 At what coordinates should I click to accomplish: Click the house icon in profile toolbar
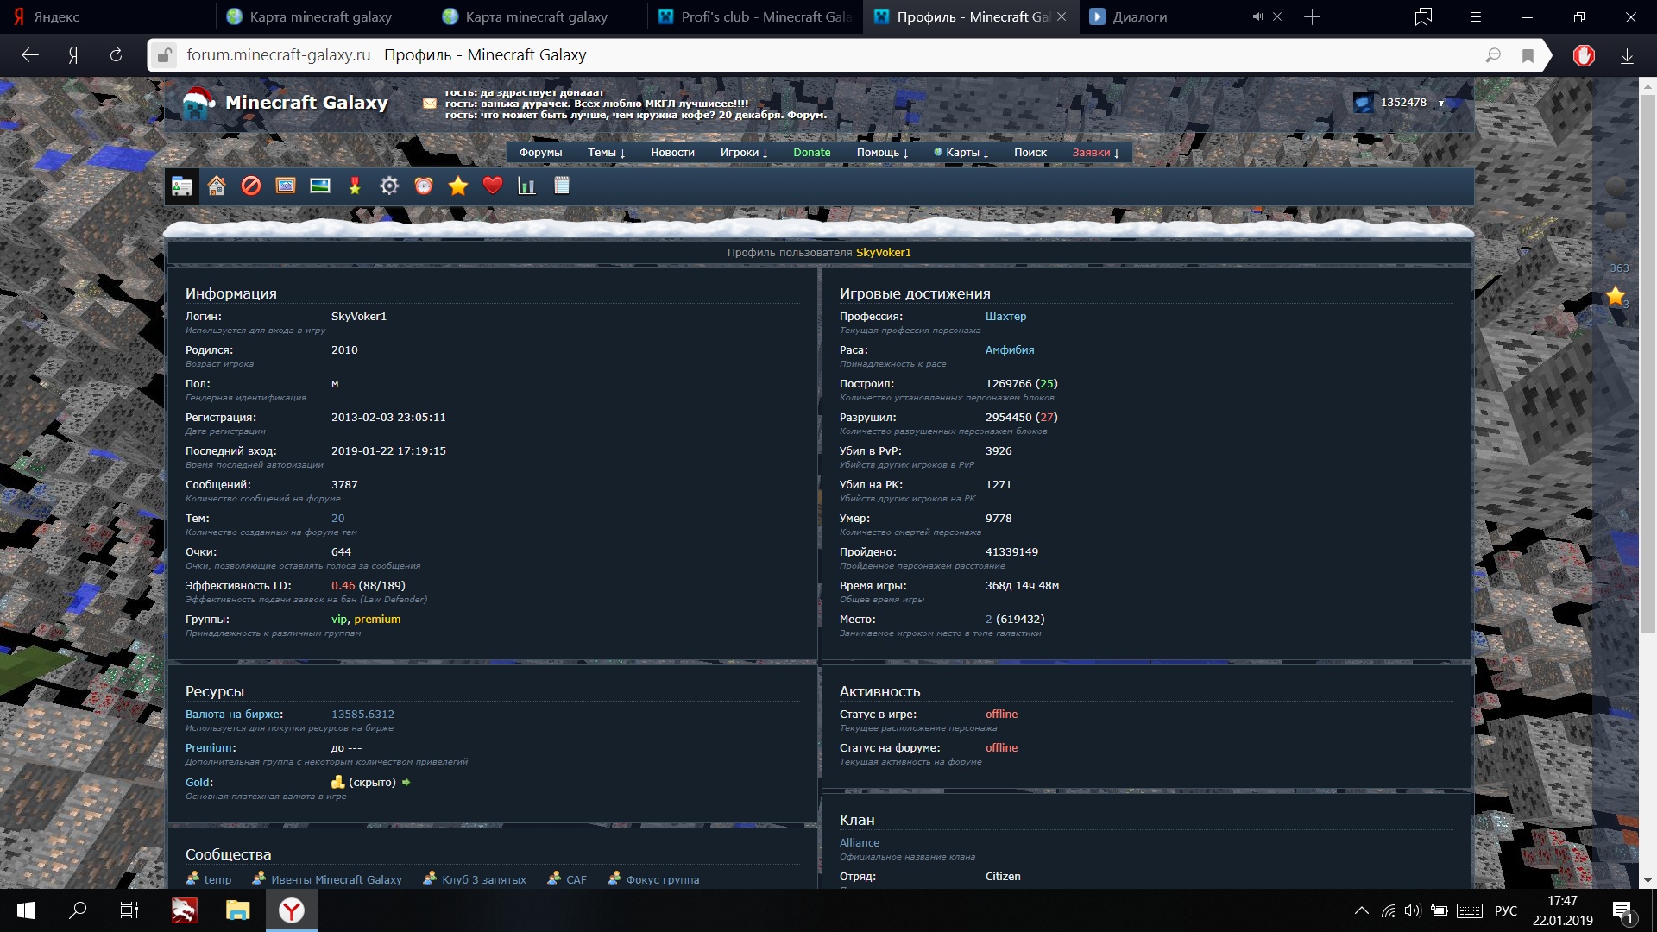click(217, 186)
